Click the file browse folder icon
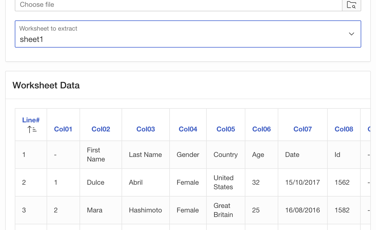Viewport: 376px width, 230px height. 352,5
